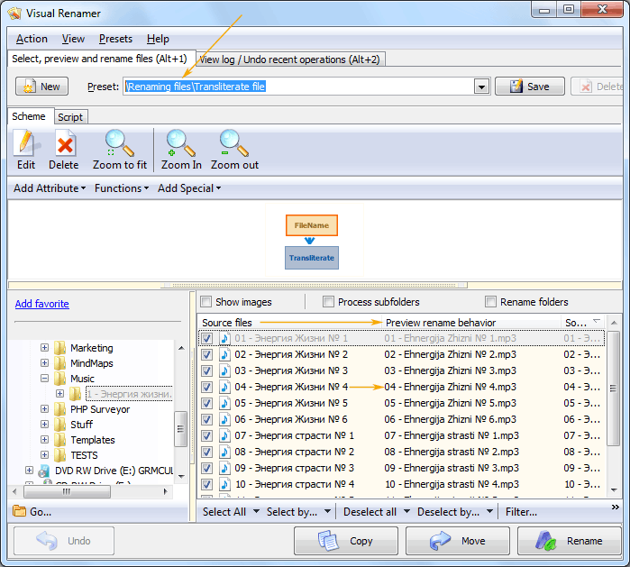Uncheck file 04 - Энергия Жизни № 4
The width and height of the screenshot is (630, 567).
pyautogui.click(x=206, y=387)
